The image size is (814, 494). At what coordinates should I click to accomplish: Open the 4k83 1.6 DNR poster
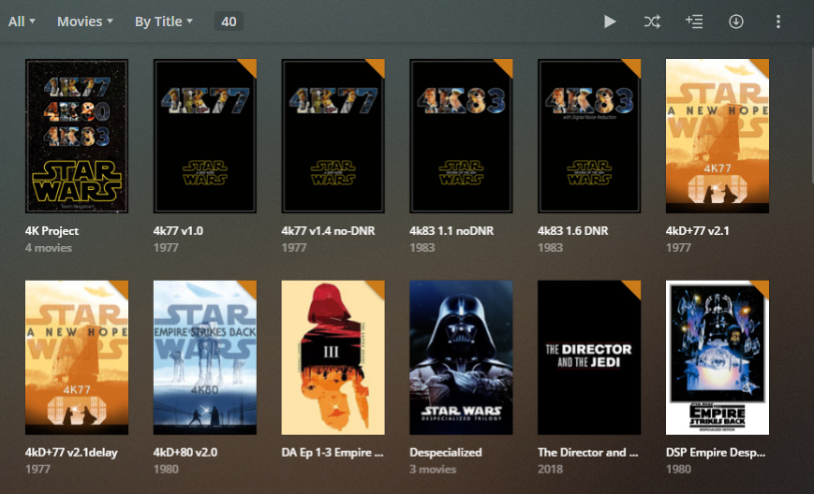click(589, 136)
